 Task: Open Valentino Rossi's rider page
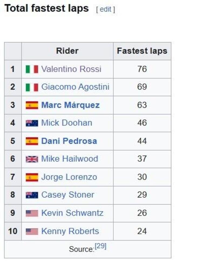pyautogui.click(x=71, y=69)
